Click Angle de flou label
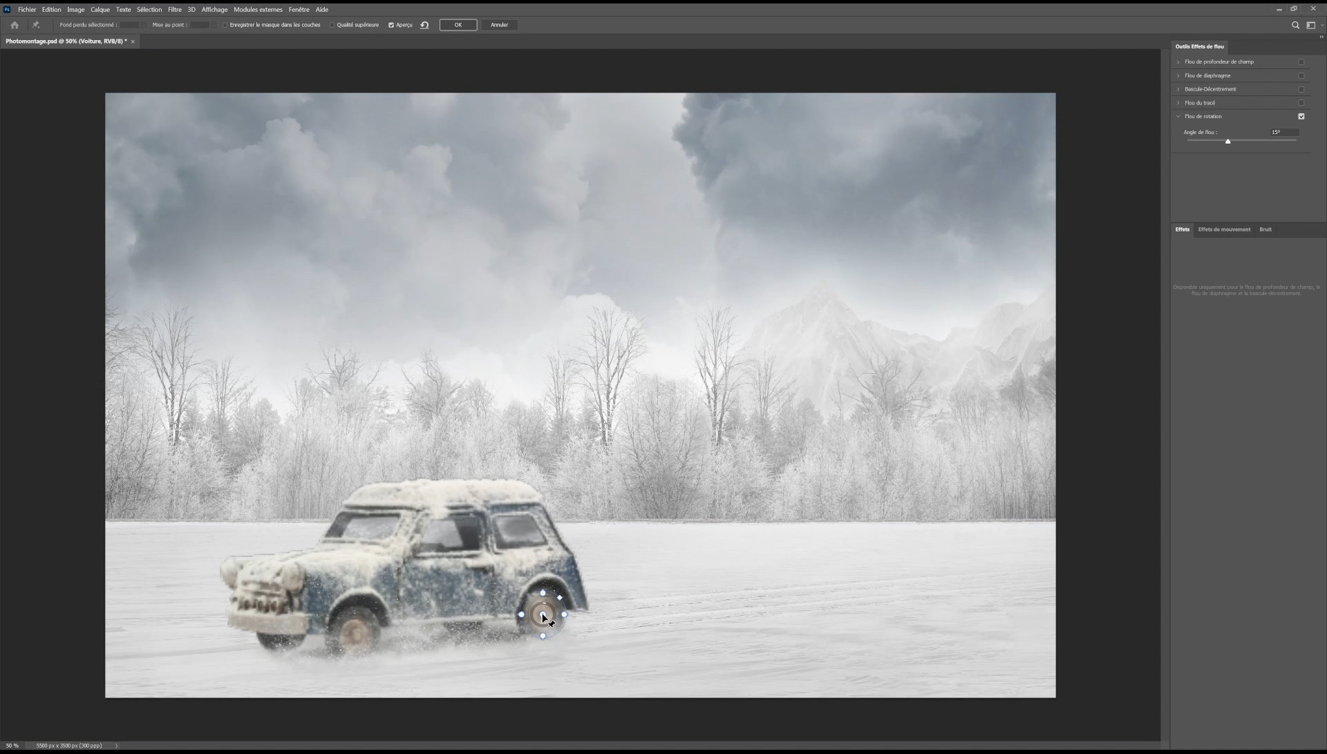Screen dimensions: 1327x754 click(1201, 132)
